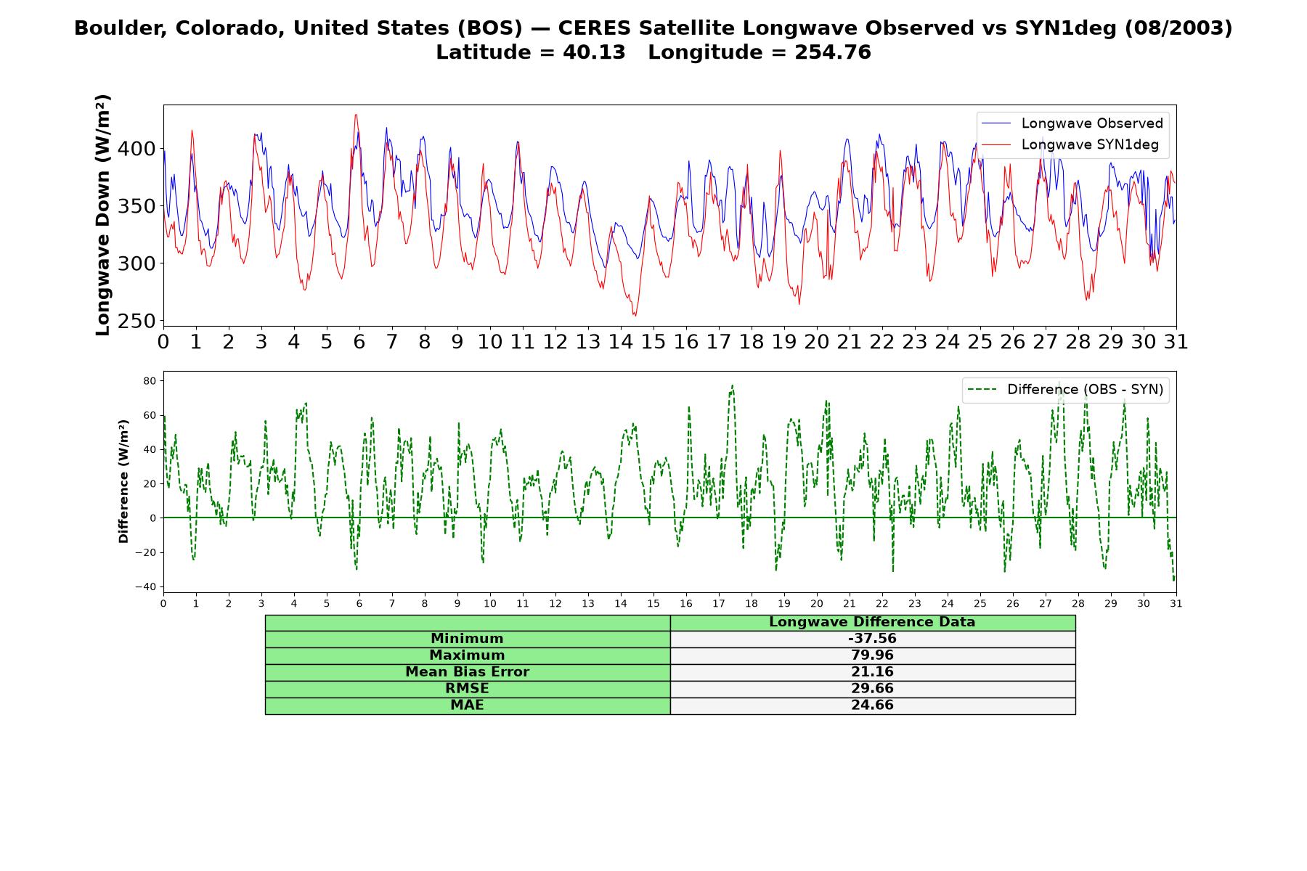The image size is (1307, 871).
Task: Click the Longwave Observed legend label
Action: tap(1092, 123)
